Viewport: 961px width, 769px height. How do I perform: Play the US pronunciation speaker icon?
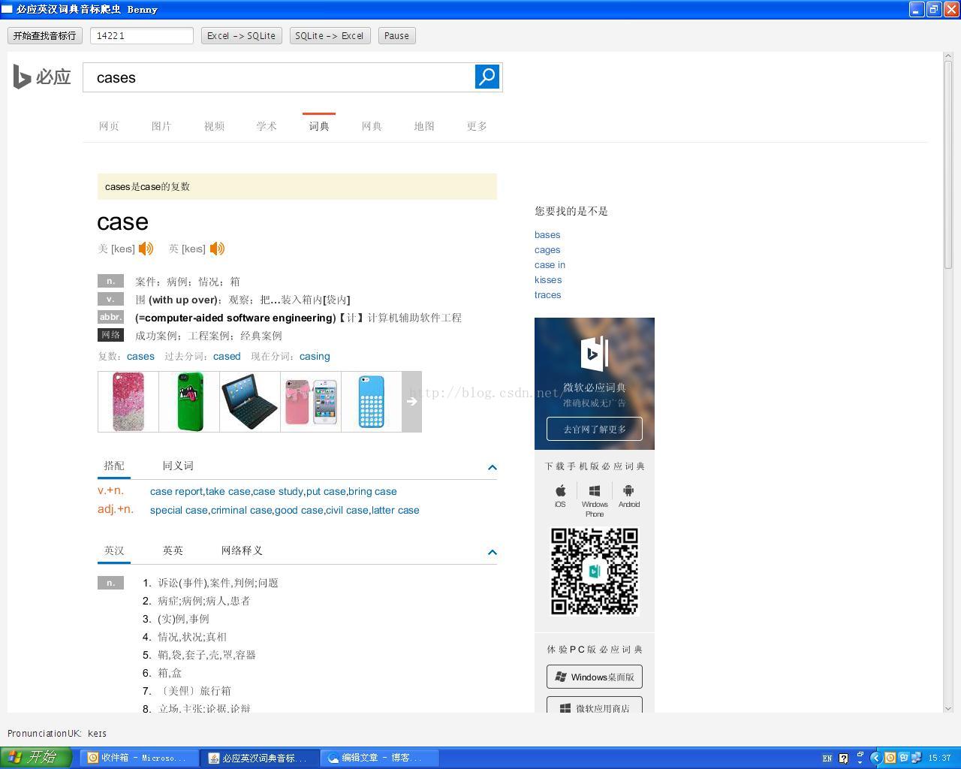tap(146, 249)
